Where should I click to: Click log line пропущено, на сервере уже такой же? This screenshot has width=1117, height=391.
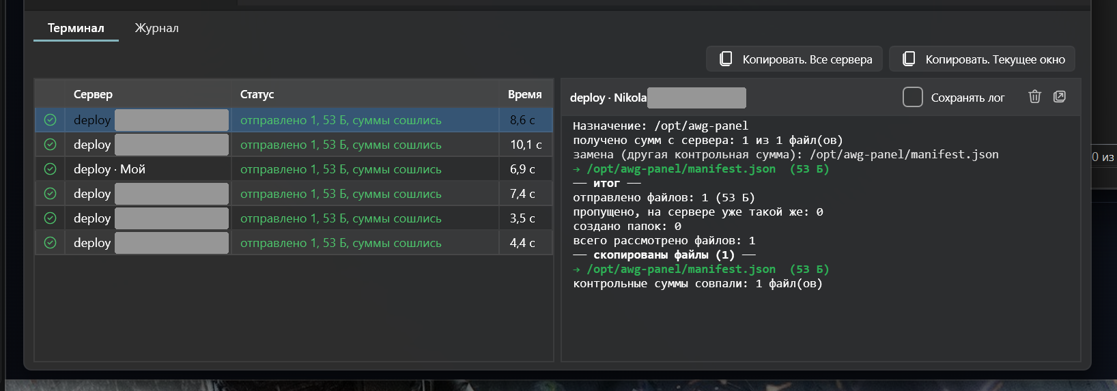click(x=698, y=212)
